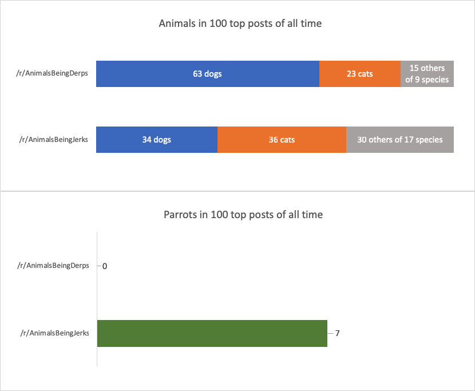Click the "0" data label for AnimalsBeingDerps
This screenshot has width=475, height=391.
tap(105, 266)
